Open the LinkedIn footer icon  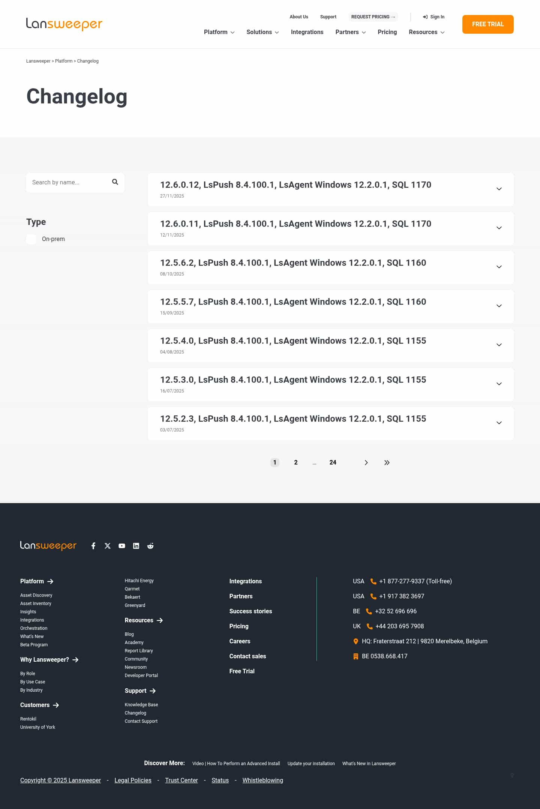[x=136, y=546]
